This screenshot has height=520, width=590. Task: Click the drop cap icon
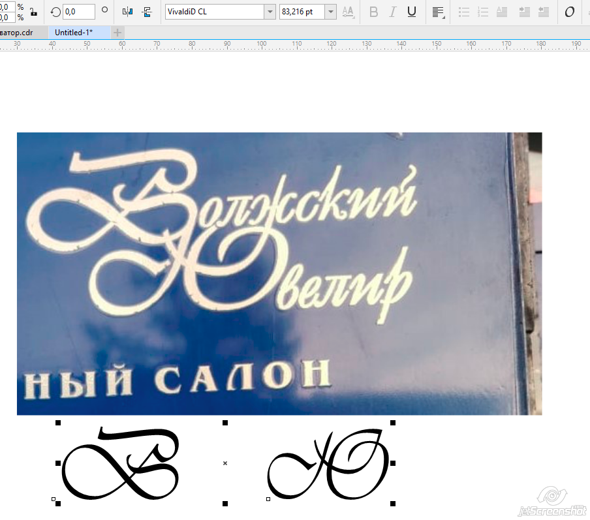(x=502, y=12)
